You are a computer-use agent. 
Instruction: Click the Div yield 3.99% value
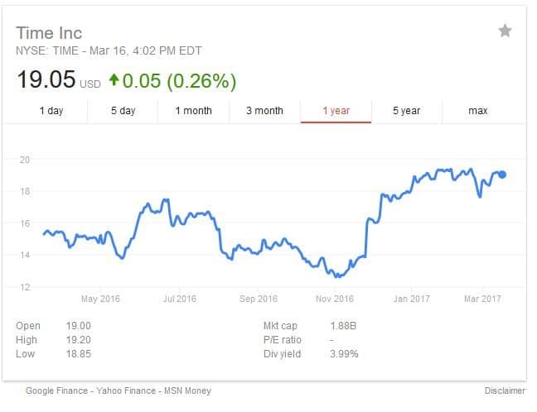coord(344,353)
